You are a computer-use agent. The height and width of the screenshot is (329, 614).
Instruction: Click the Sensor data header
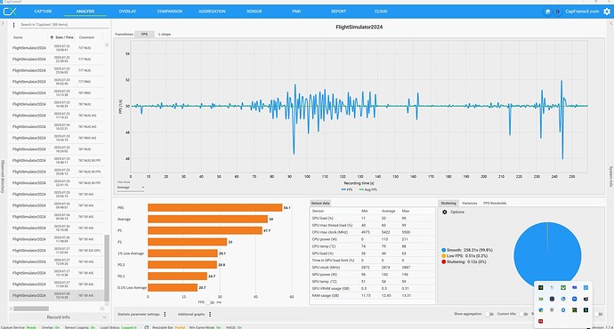point(320,204)
